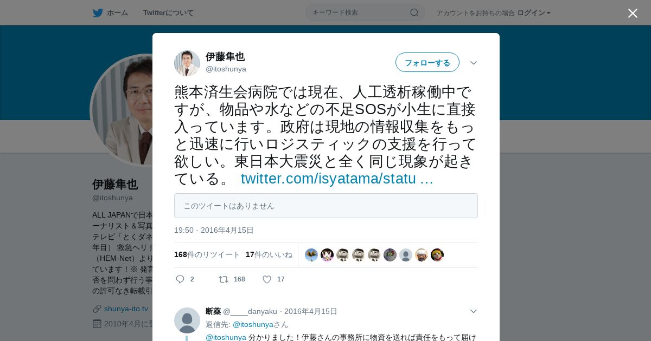Screen dimensions: 651x341
Task: Open the shunya-ito.tv profile link
Action: point(126,309)
